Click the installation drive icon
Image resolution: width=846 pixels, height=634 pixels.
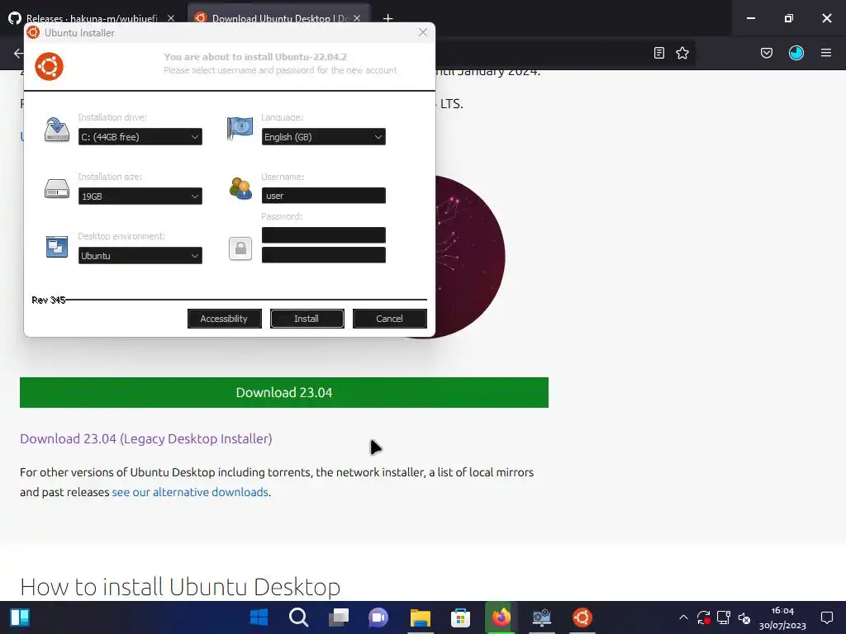click(x=57, y=130)
